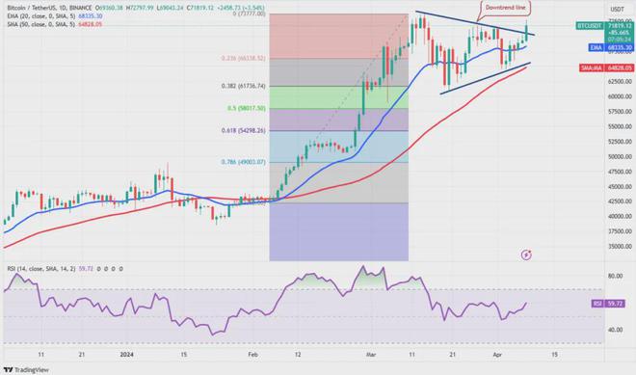Open the USDT currency selector on the price axis
This screenshot has width=636, height=375.
[x=617, y=10]
